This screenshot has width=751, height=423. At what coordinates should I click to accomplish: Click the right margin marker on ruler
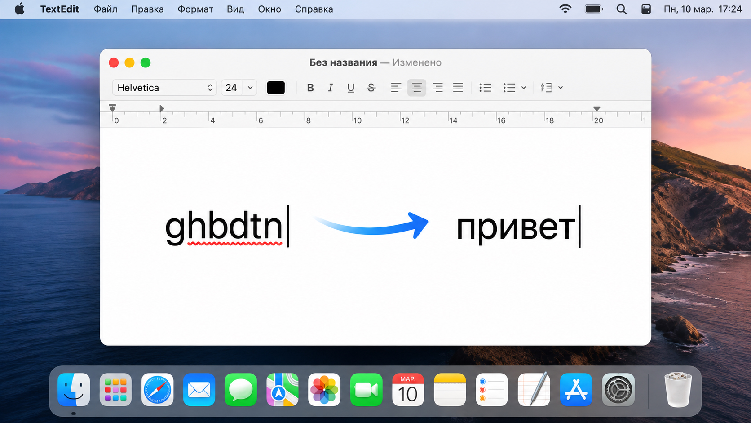pos(596,109)
